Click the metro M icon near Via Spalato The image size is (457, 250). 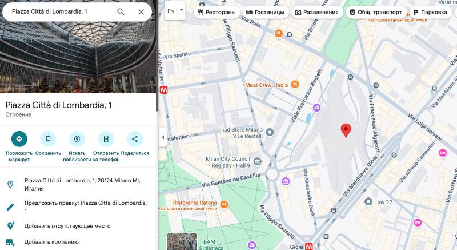(164, 90)
